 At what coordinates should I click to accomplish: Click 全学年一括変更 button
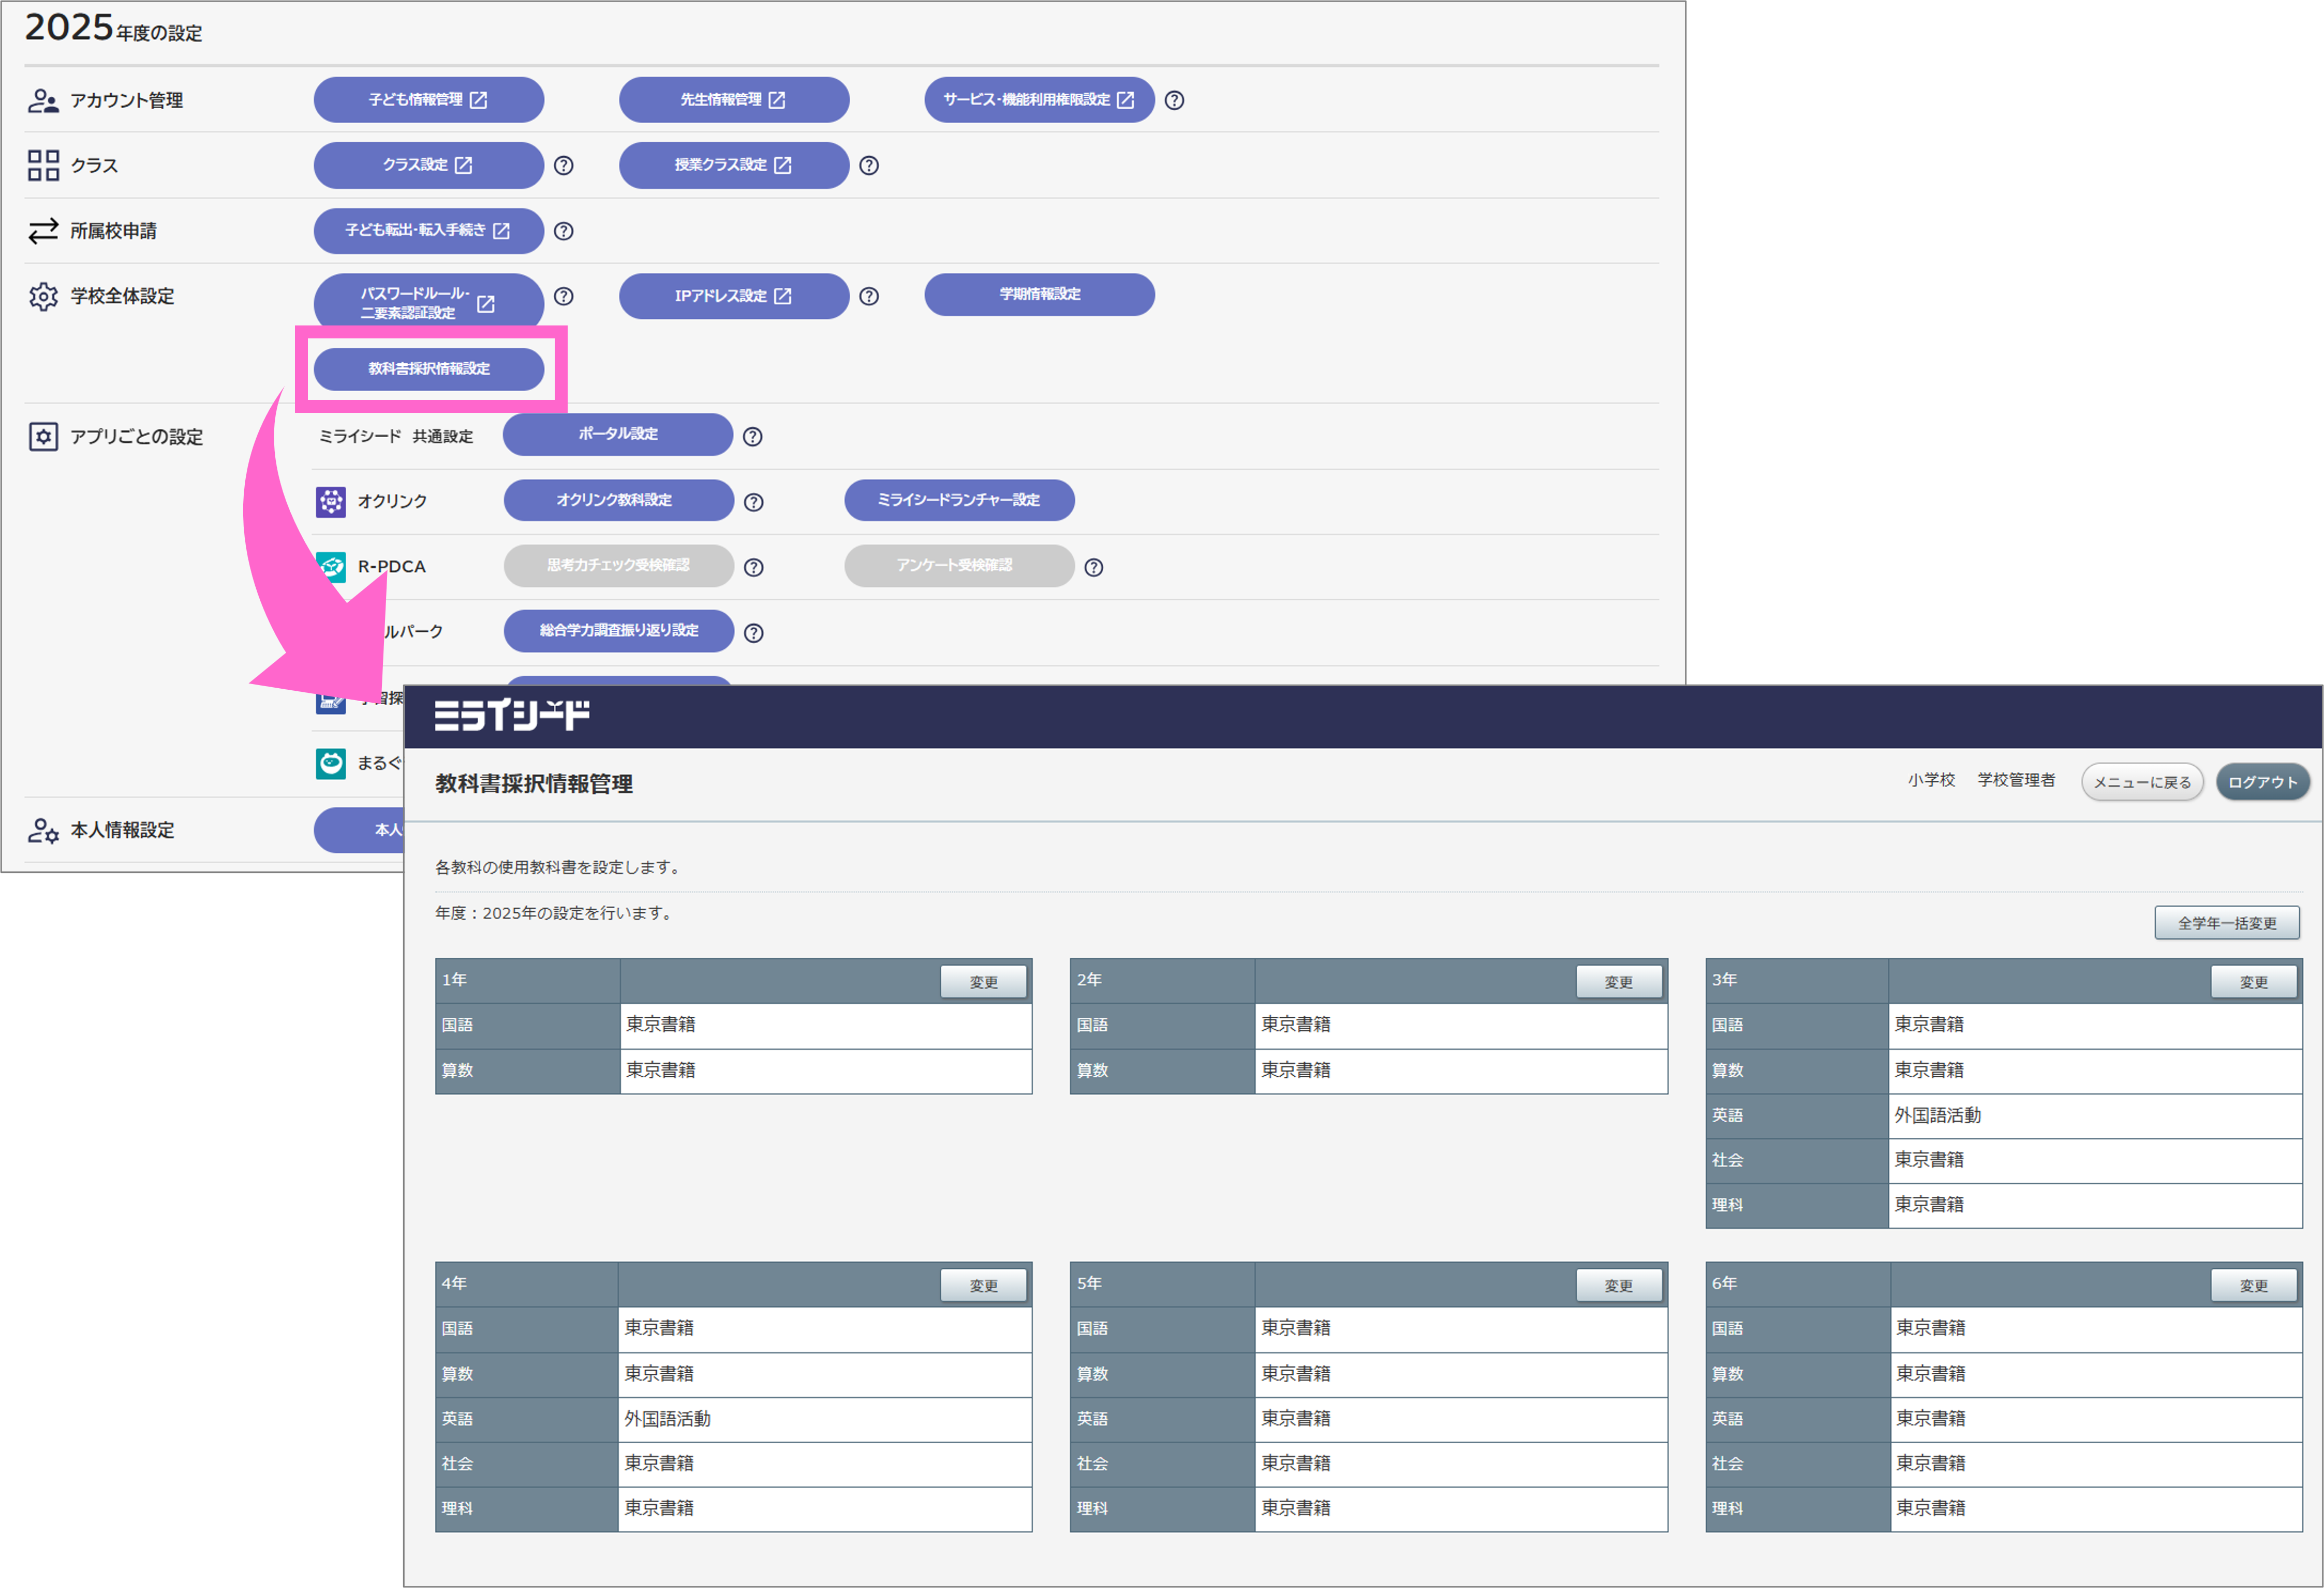point(2226,922)
